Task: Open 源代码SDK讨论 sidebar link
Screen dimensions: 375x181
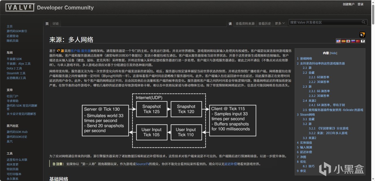Action: [x=17, y=137]
